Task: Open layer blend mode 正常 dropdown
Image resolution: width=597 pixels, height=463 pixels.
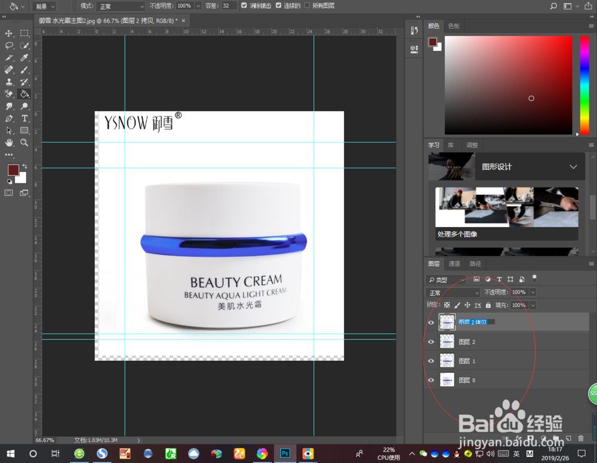Action: coord(453,293)
